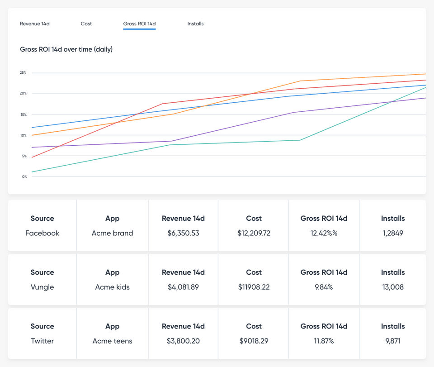Click the chart title 'Gross ROI 14d over time (daily)'
The height and width of the screenshot is (367, 434).
tap(66, 49)
